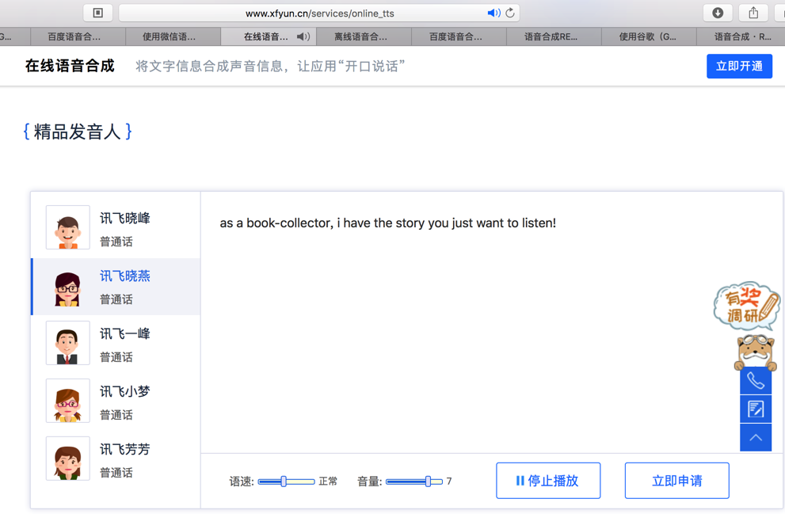
Task: Choose voice name 讯飞晓燕
Action: (x=124, y=276)
